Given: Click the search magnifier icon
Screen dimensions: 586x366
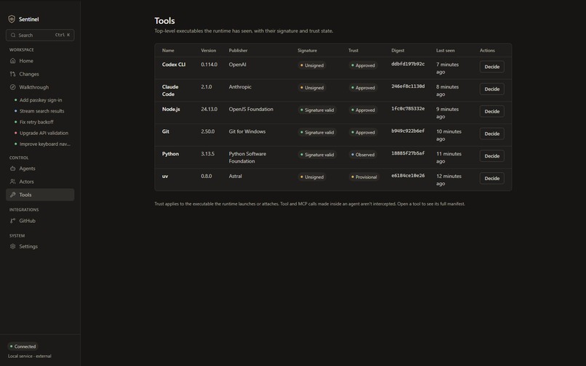Looking at the screenshot, I should 13,35.
